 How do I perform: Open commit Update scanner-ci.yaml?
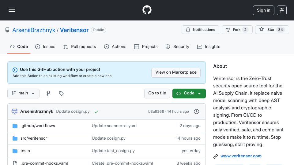click(115, 126)
